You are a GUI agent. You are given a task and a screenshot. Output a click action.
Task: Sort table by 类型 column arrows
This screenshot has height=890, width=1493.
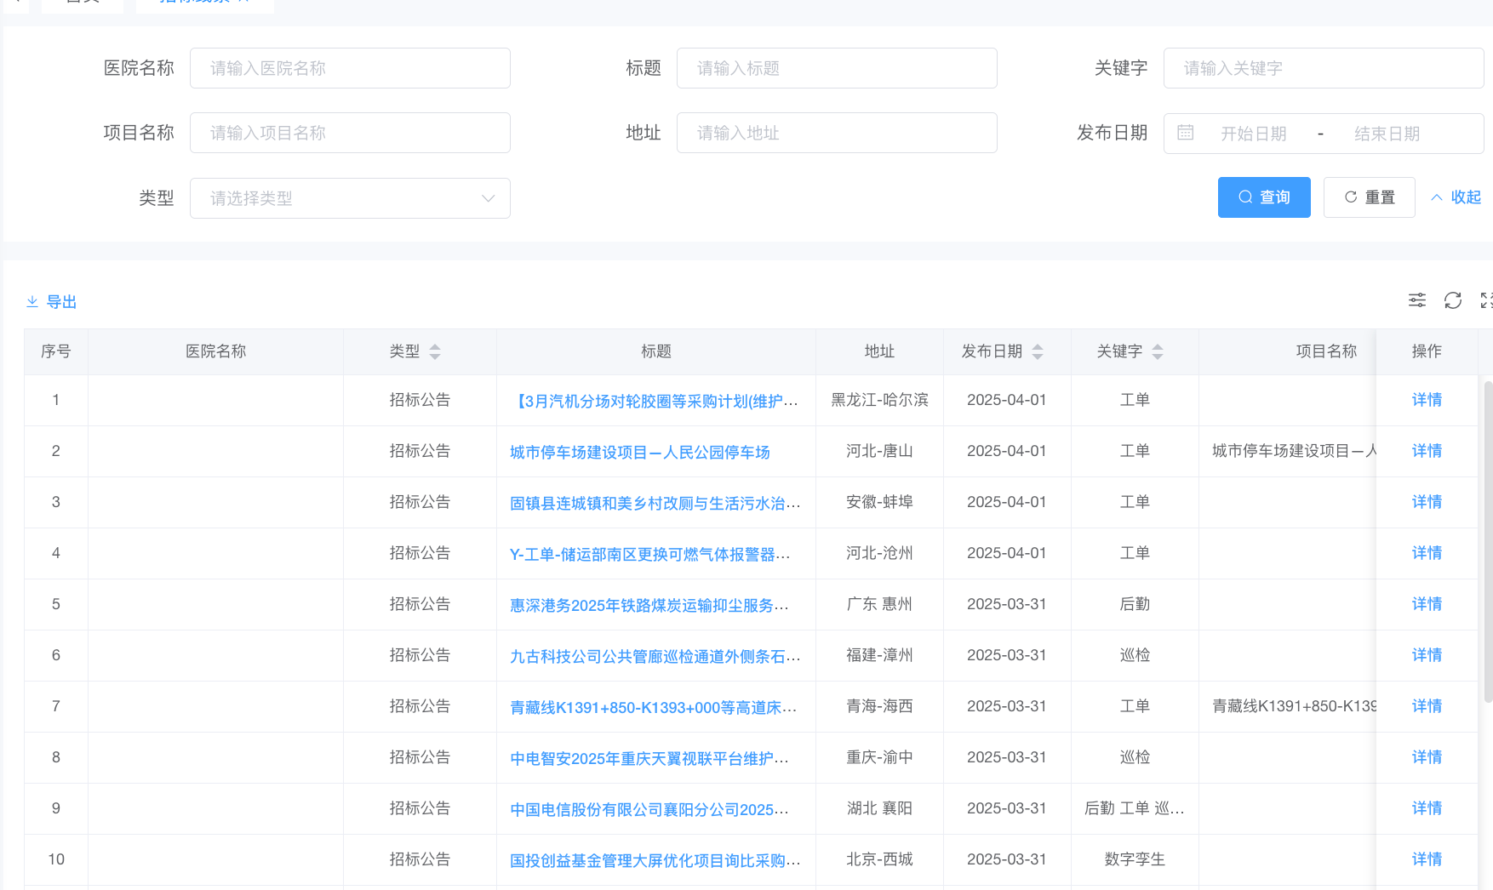point(435,351)
